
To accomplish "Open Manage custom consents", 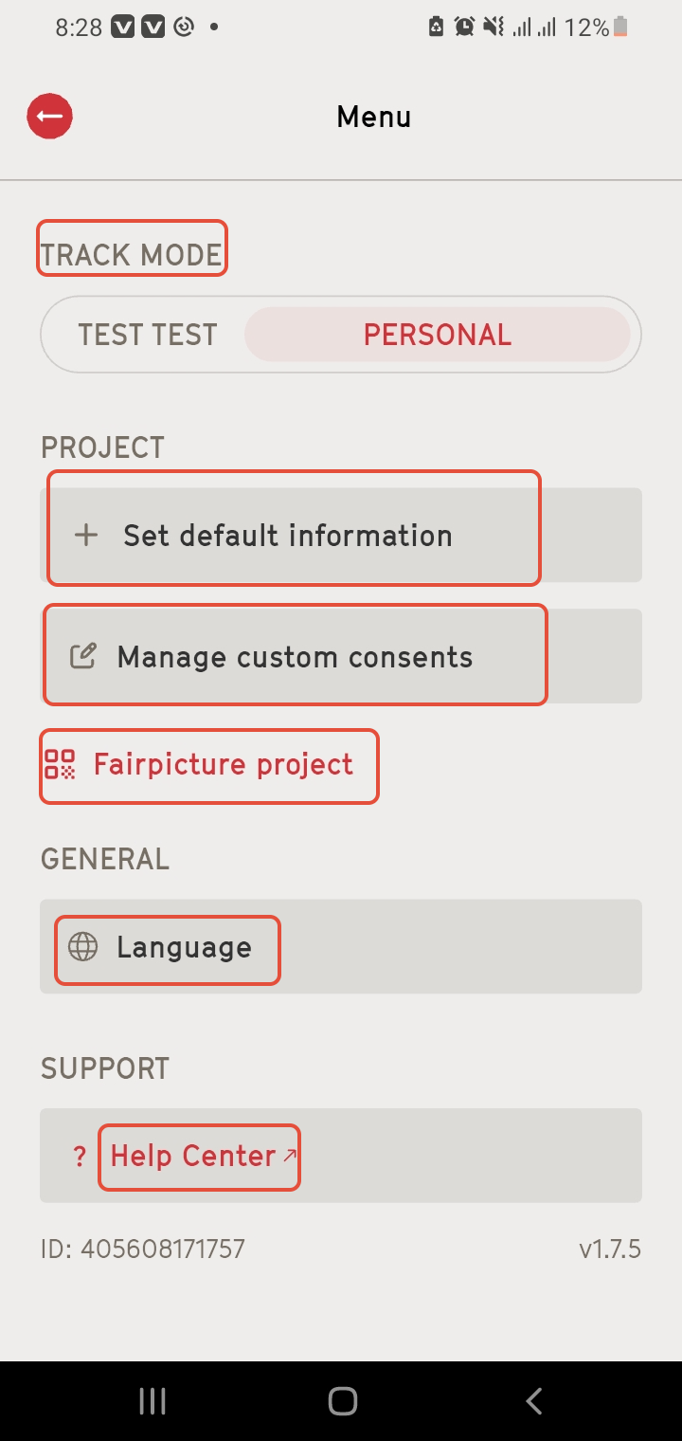I will (x=341, y=656).
